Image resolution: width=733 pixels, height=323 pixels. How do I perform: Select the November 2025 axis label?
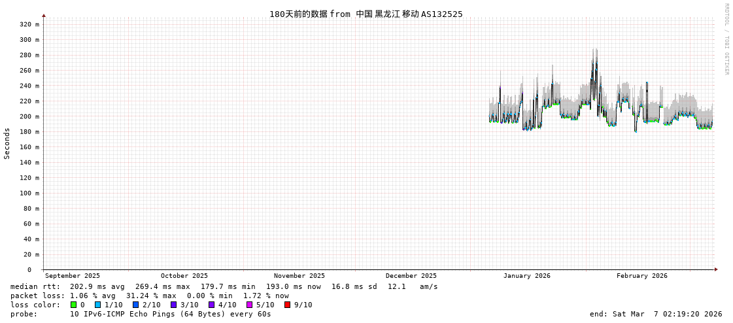(299, 276)
